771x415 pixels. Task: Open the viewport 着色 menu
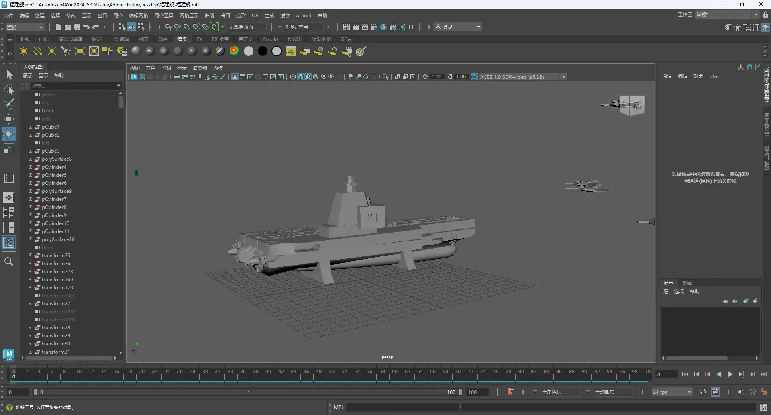[151, 68]
